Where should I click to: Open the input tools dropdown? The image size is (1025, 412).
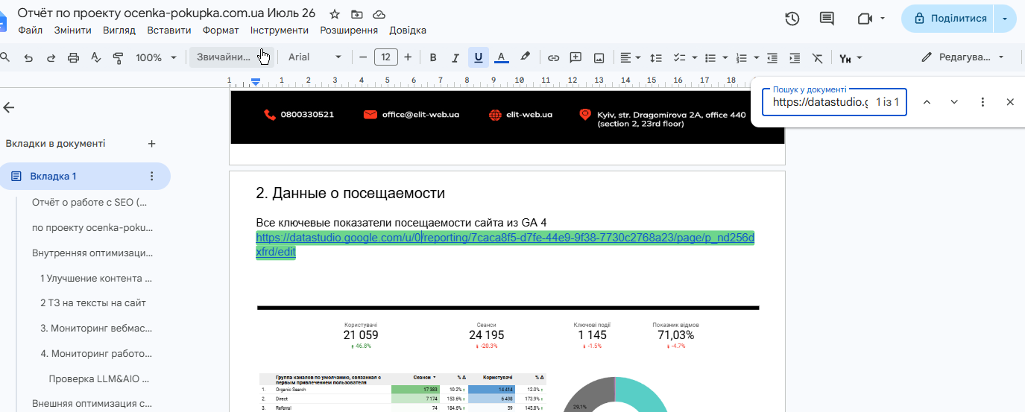[851, 57]
